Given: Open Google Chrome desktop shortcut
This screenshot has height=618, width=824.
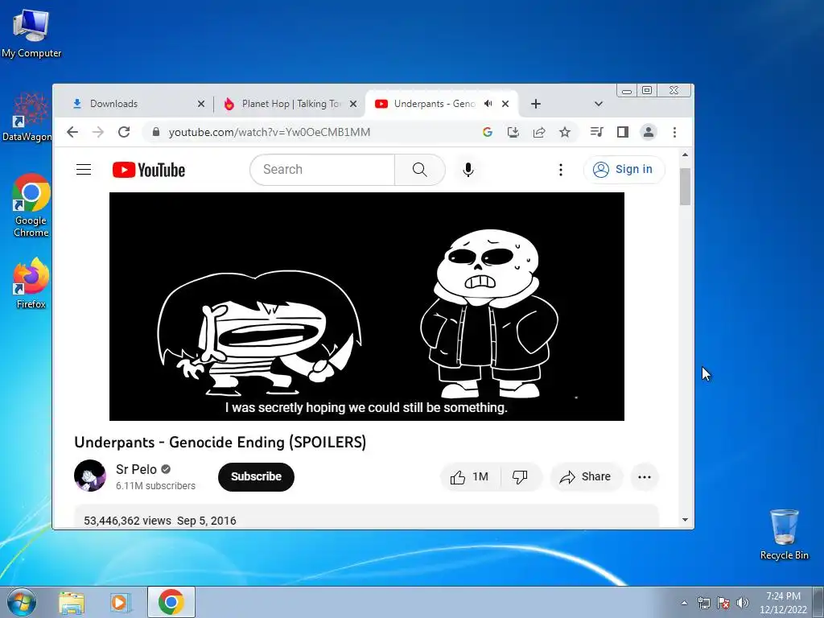Looking at the screenshot, I should click(x=31, y=205).
